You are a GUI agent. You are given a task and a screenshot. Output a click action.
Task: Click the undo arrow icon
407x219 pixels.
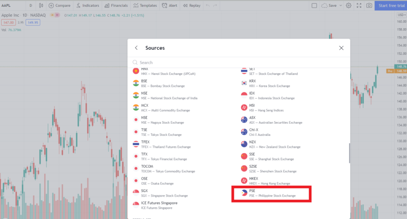207,6
